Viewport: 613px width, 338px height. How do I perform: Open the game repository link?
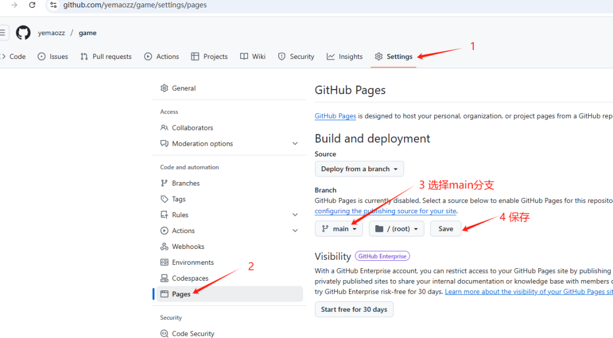[x=87, y=33]
